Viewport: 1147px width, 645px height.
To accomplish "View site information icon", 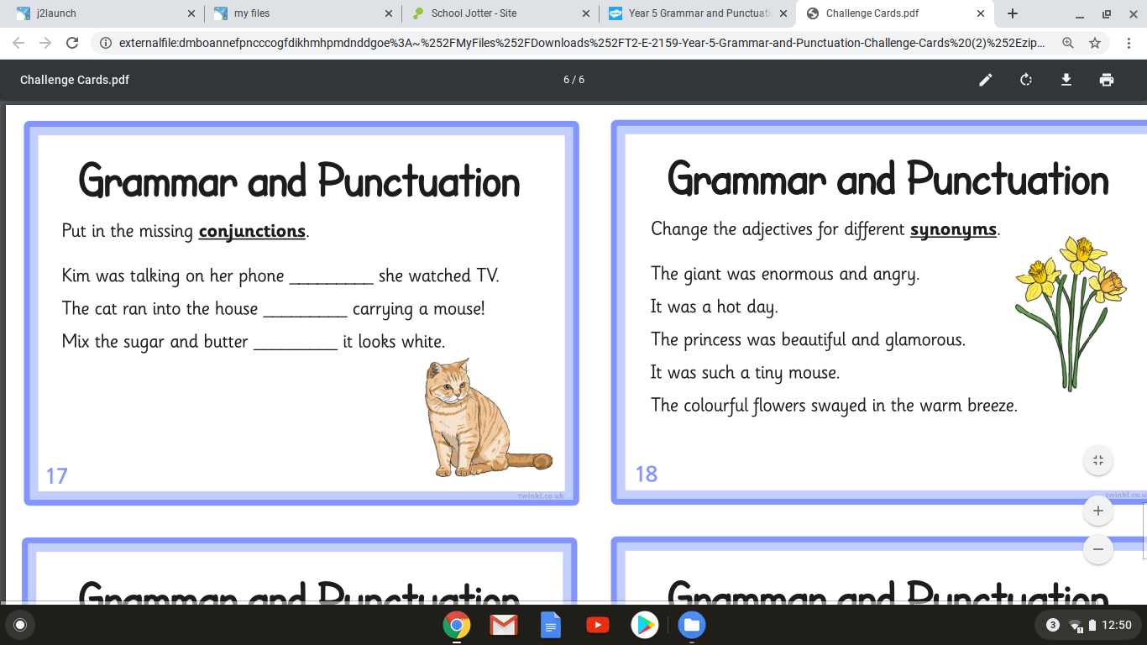I will click(106, 43).
